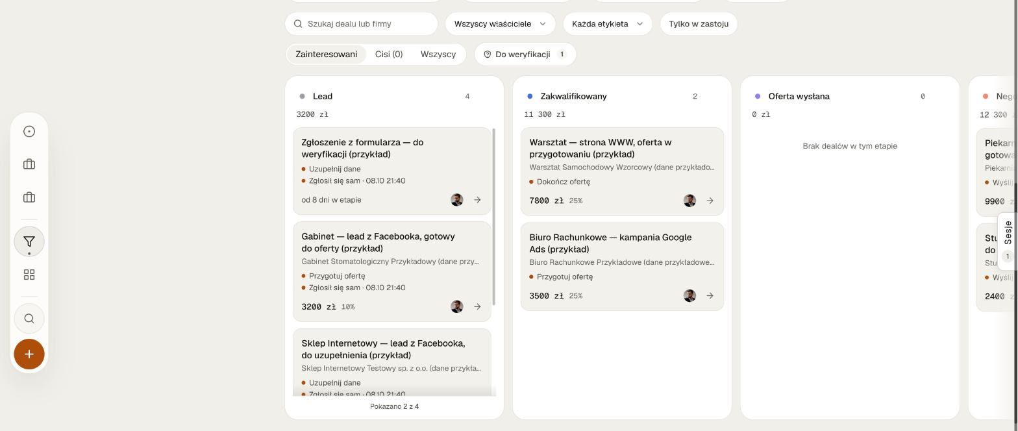Click owner avatar on Gabinet lead card
The height and width of the screenshot is (431, 1018).
tap(457, 306)
